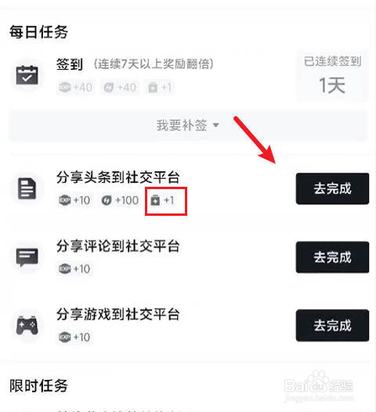The image size is (376, 412).
Task: Click the comment bubble icon
Action: 27,257
